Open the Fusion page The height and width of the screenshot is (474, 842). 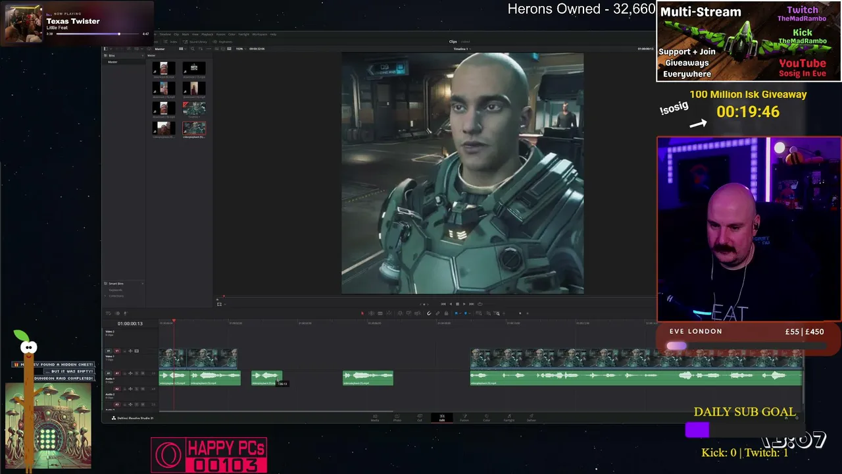pyautogui.click(x=464, y=417)
